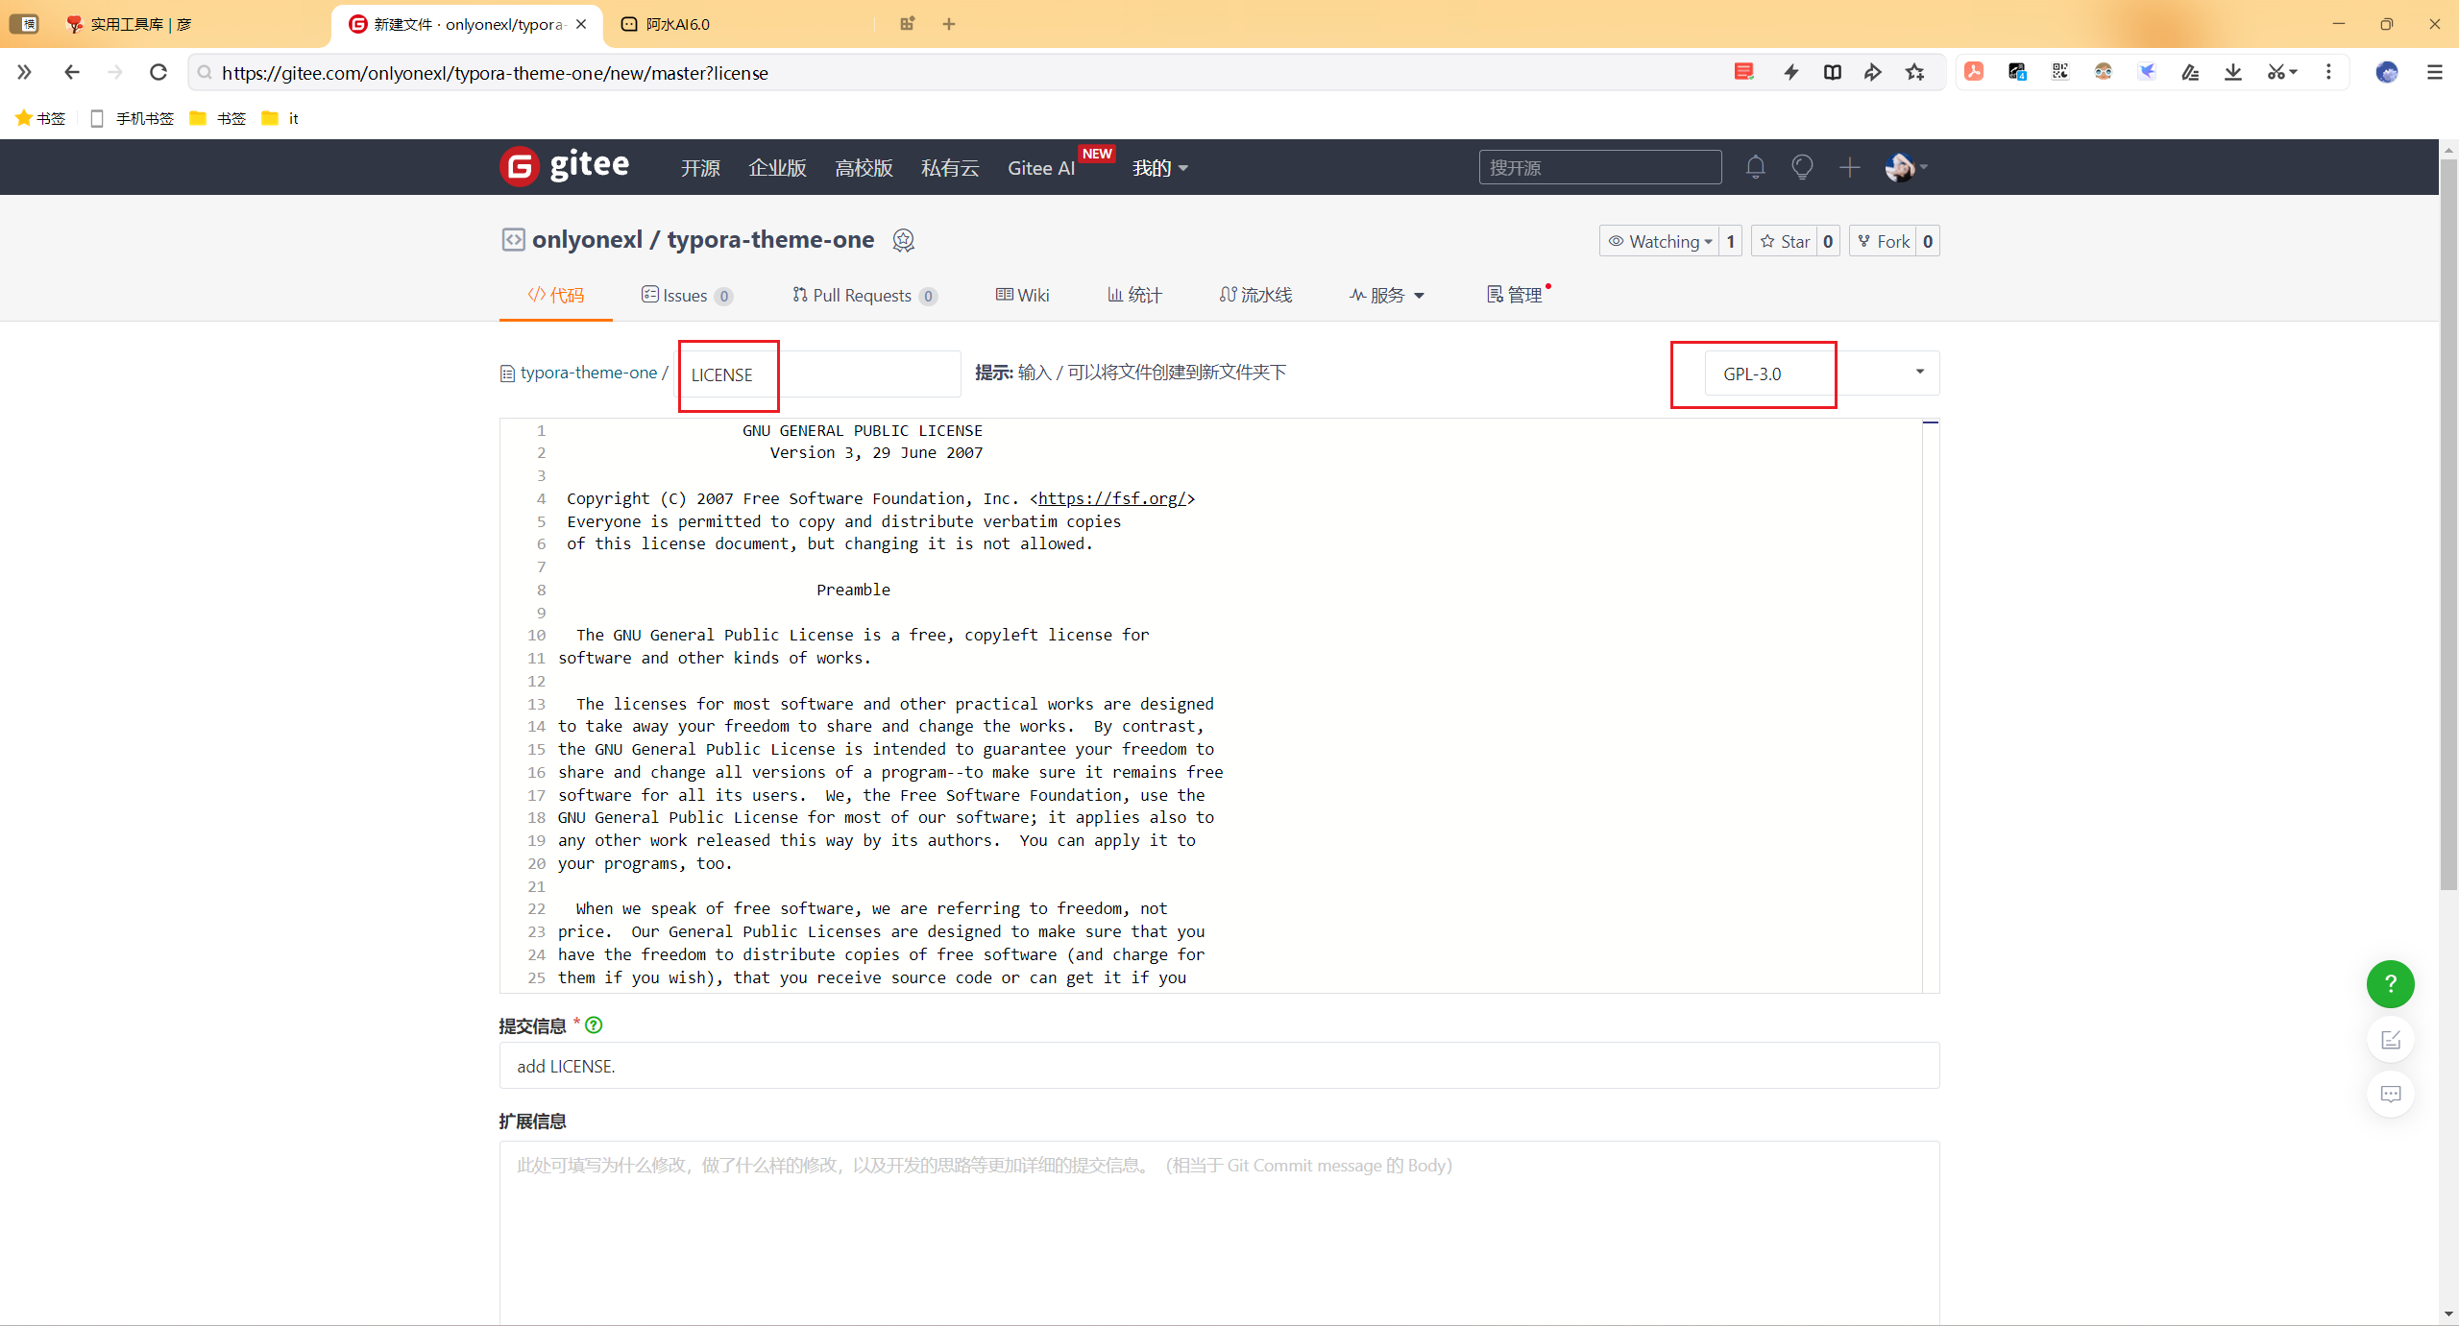Click the share arrow icon in toolbar

1873,72
